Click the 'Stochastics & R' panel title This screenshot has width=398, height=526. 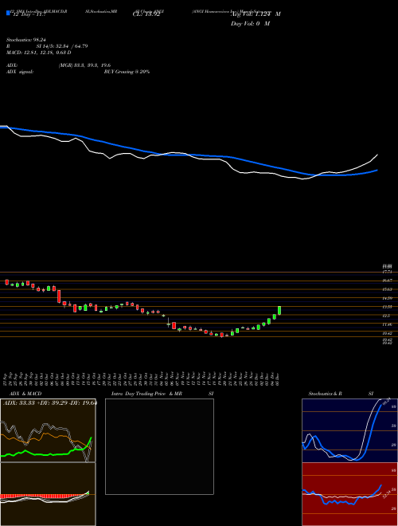click(x=325, y=394)
